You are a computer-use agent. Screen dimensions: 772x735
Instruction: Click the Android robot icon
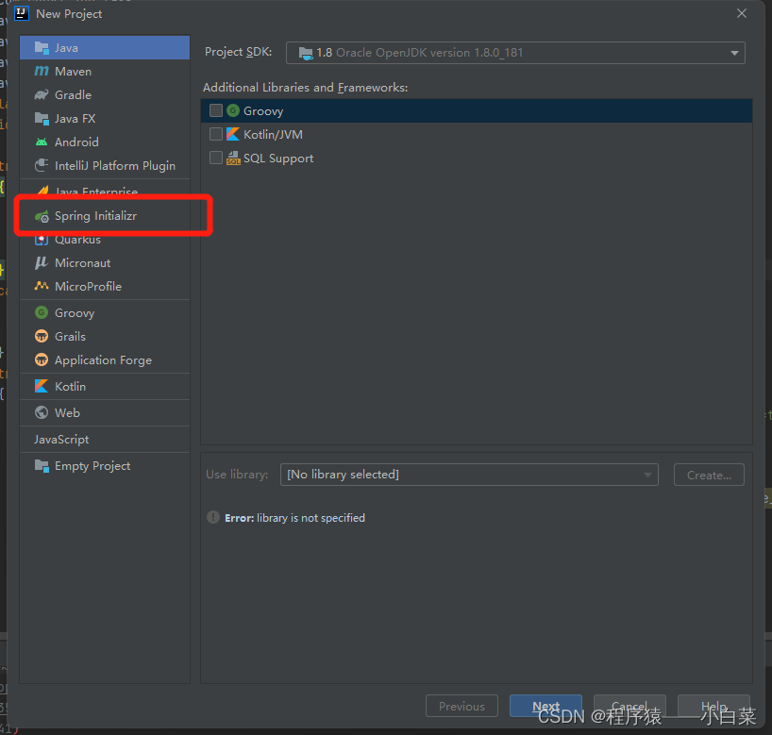pyautogui.click(x=42, y=142)
